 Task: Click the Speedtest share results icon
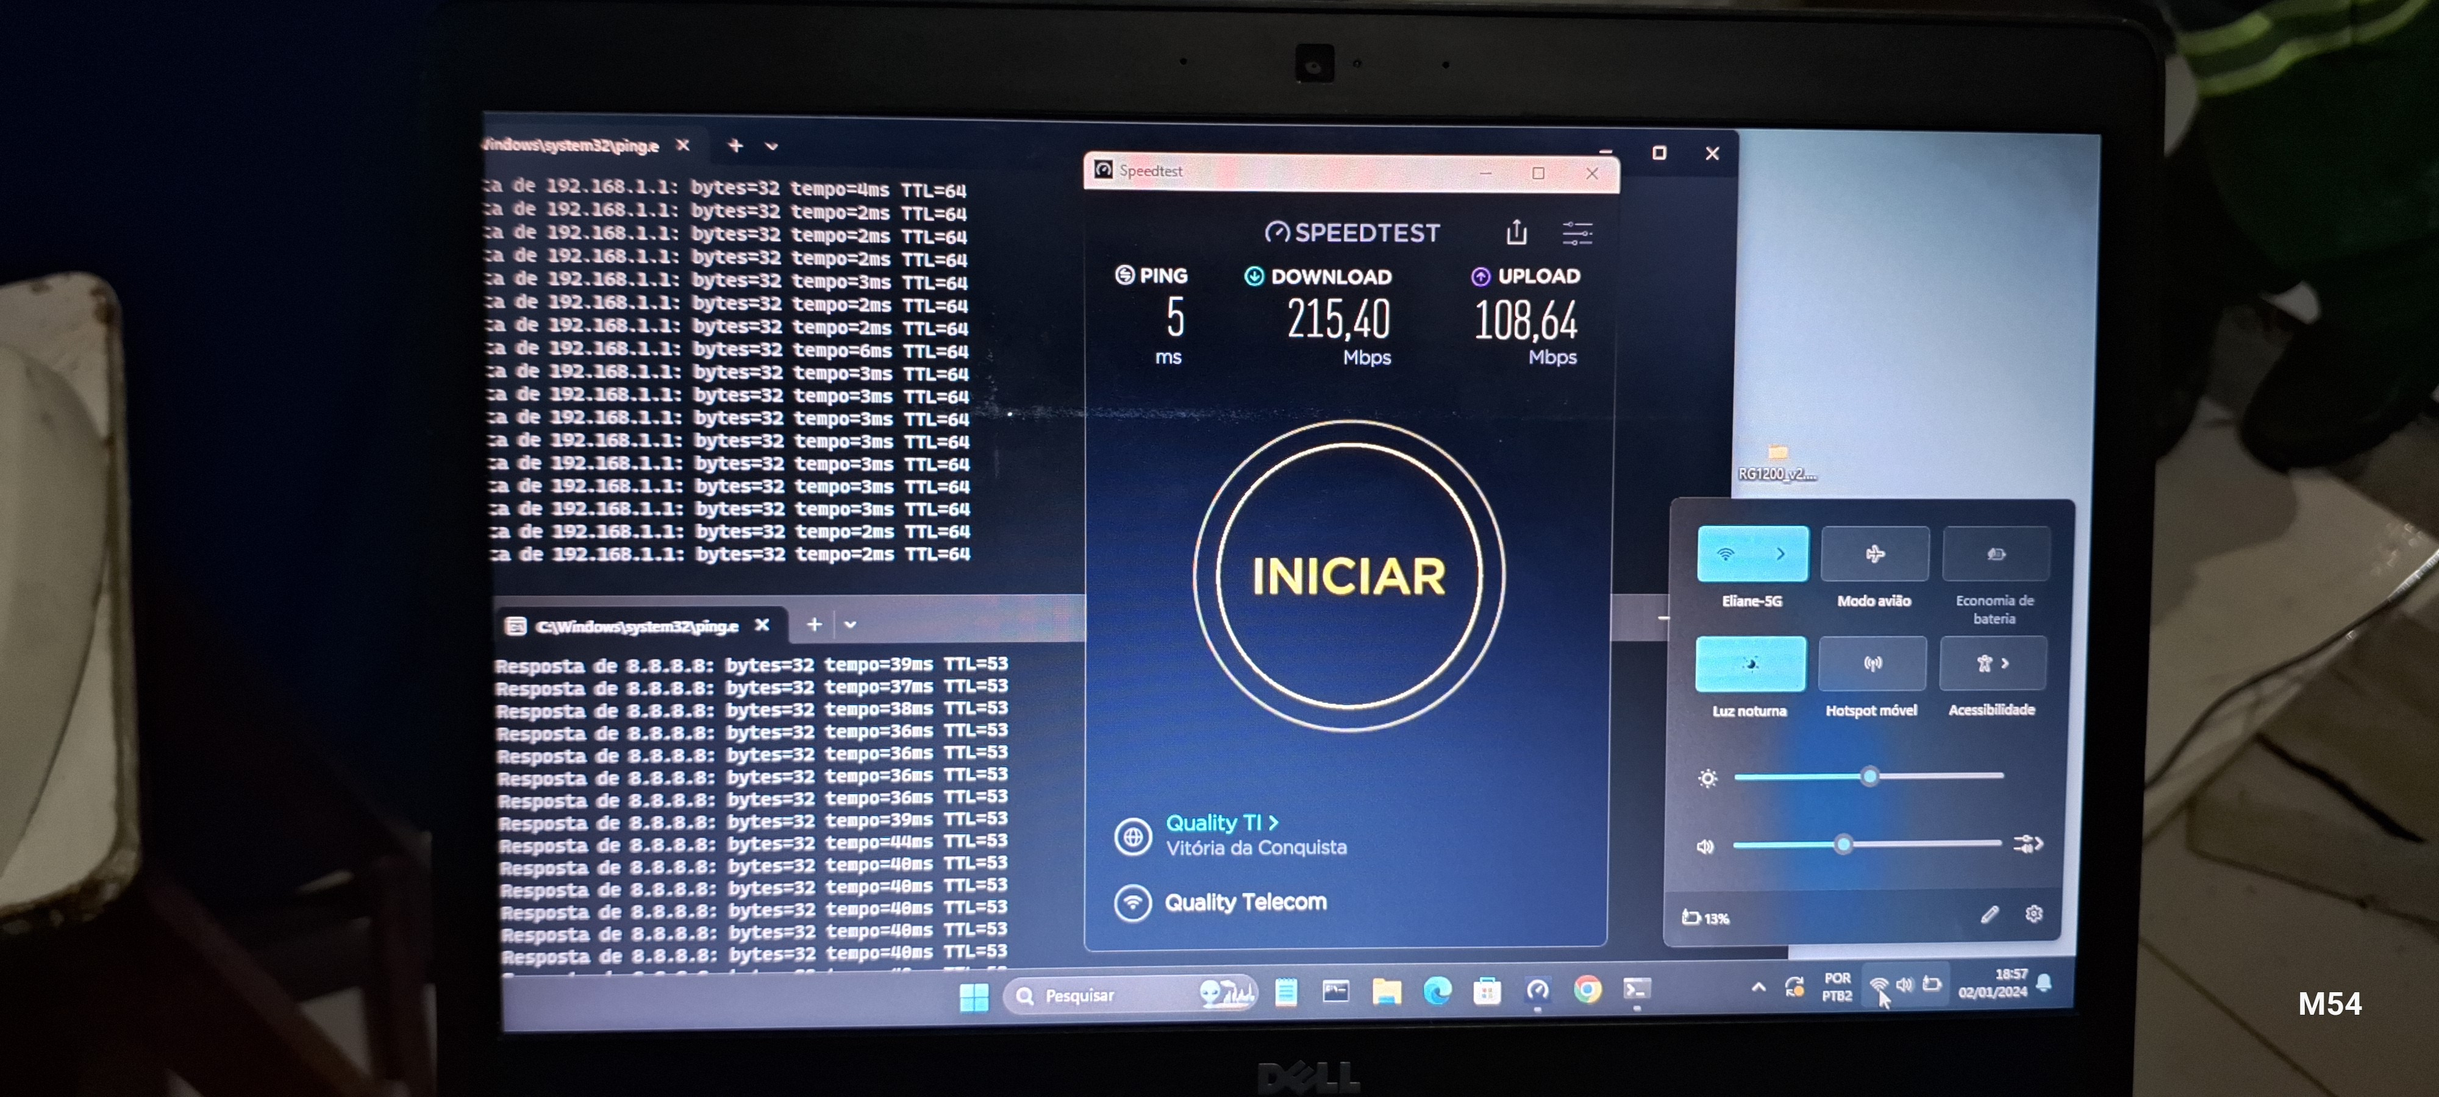point(1517,232)
